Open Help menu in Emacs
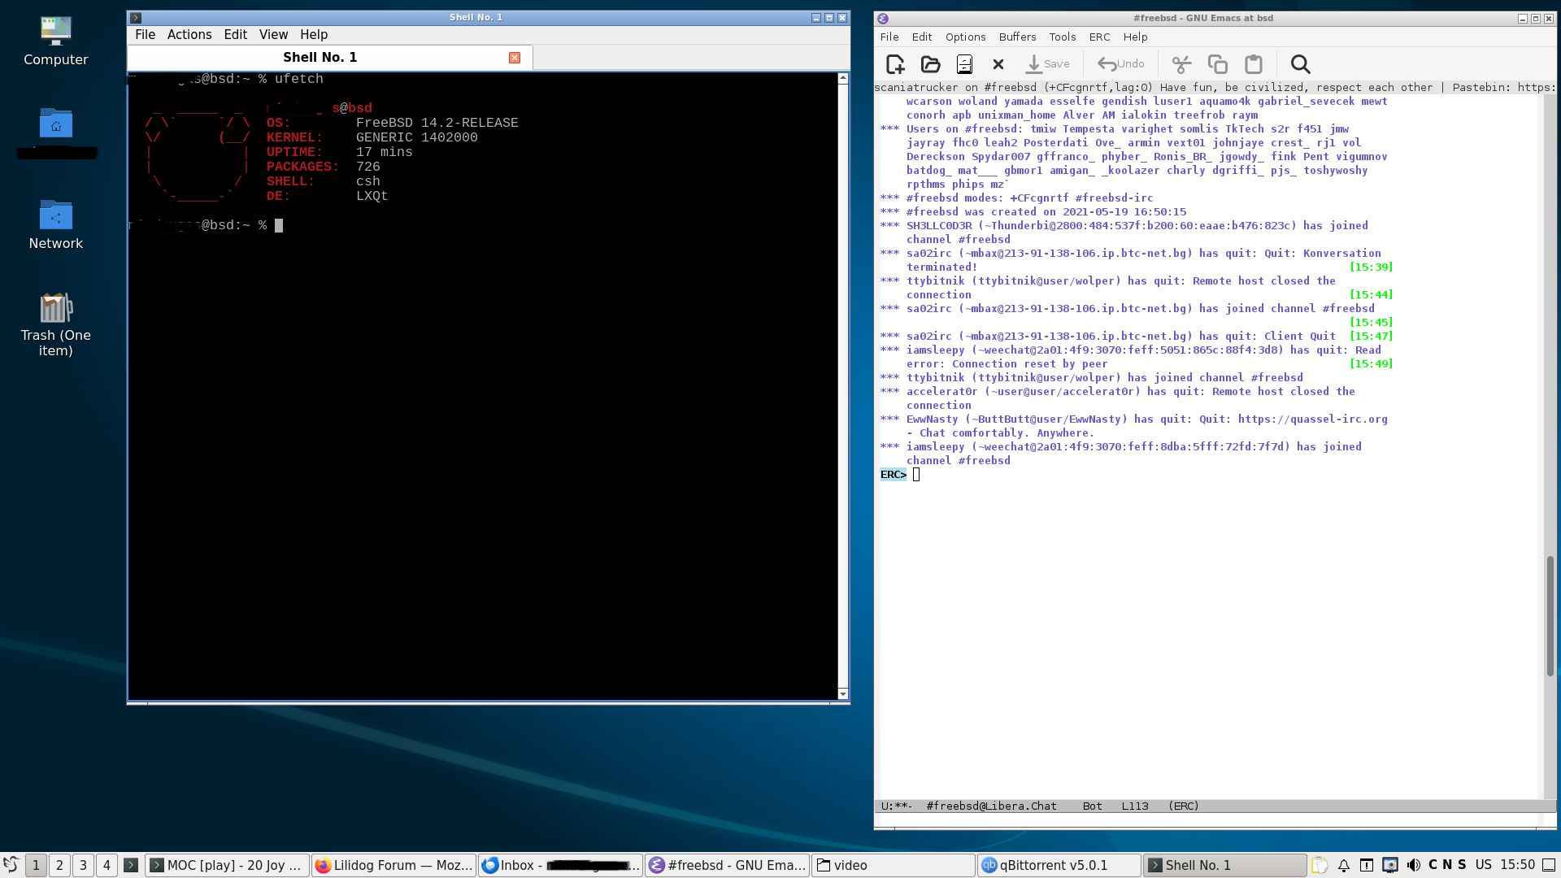This screenshot has width=1561, height=878. (1135, 37)
